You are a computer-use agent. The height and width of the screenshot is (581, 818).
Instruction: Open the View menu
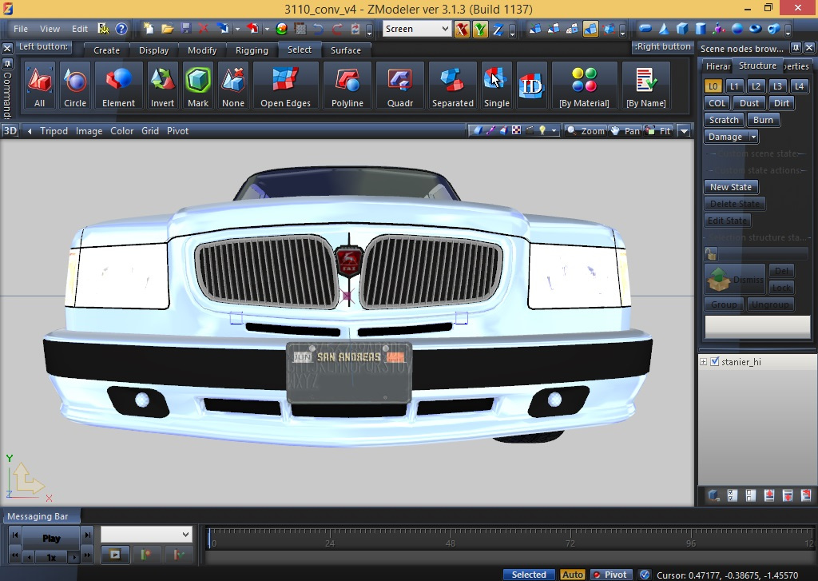(x=50, y=29)
